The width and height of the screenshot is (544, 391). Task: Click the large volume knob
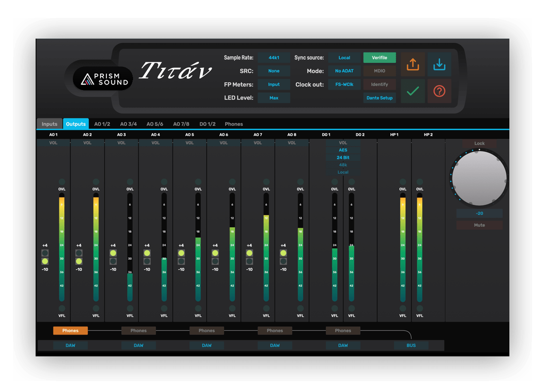[x=479, y=178]
